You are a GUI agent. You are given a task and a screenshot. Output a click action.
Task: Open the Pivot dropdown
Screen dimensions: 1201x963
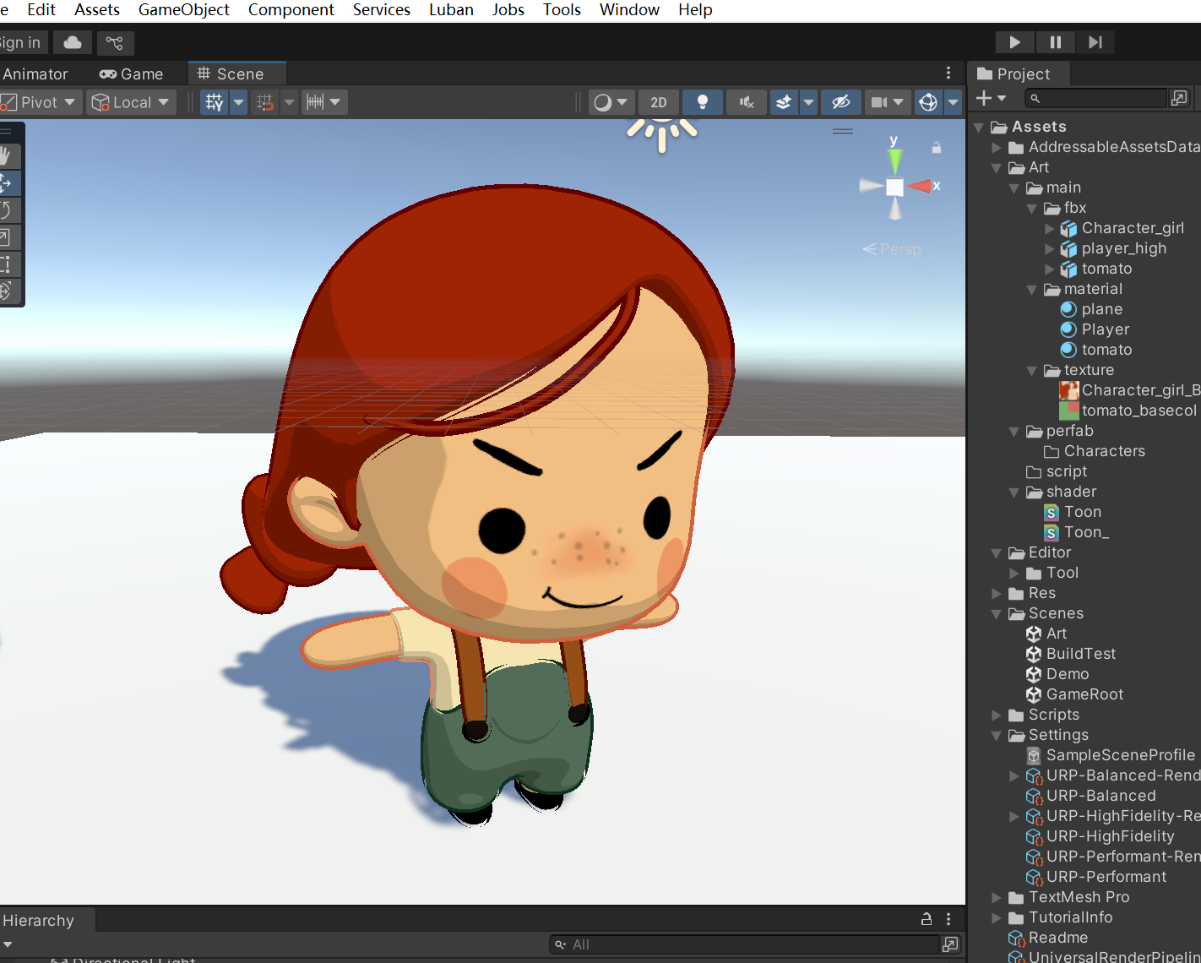41,102
